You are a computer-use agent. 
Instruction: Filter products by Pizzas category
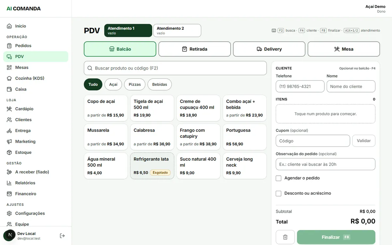[135, 84]
